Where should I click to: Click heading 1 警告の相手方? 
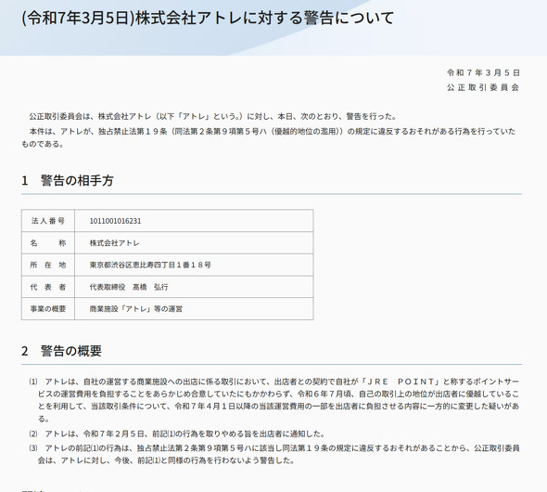(x=68, y=180)
